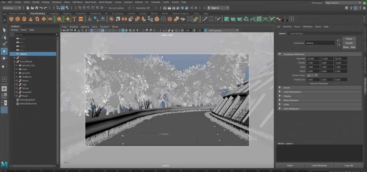
Task: Click the Sign In button
Action: click(218, 8)
